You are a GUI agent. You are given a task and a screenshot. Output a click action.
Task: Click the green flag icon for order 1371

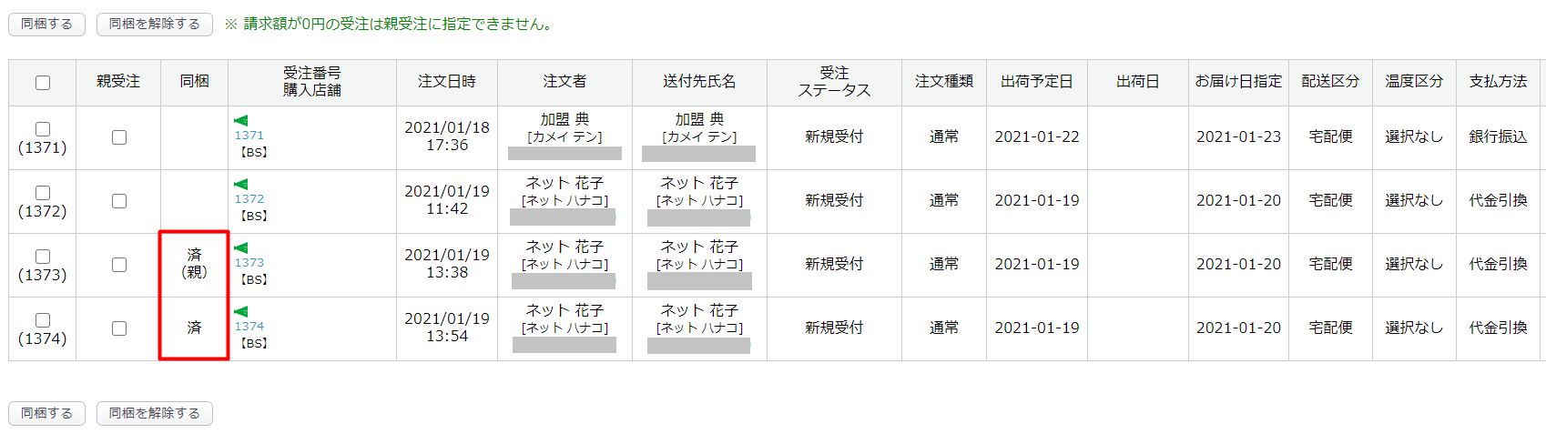[x=241, y=120]
